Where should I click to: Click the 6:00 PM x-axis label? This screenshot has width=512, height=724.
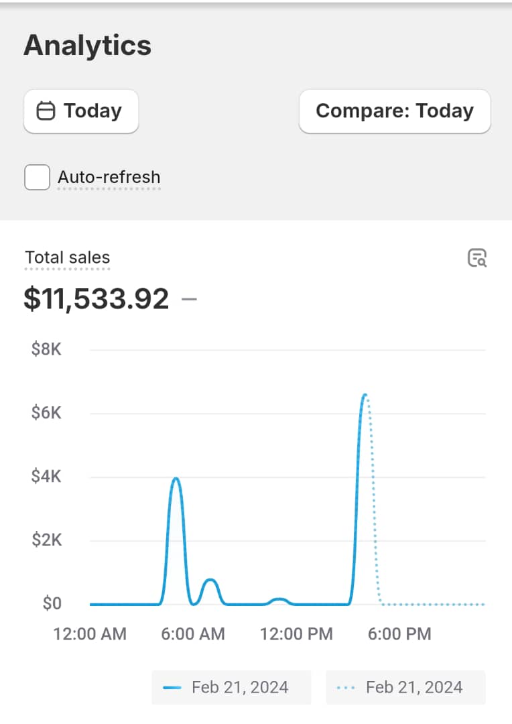pos(399,634)
